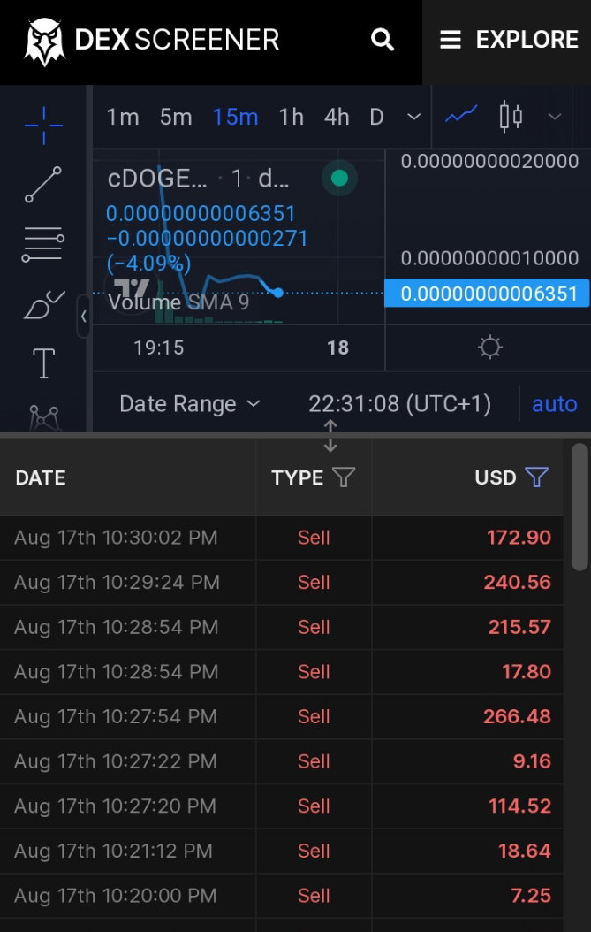Open search with the magnifier icon
This screenshot has width=591, height=932.
pyautogui.click(x=382, y=40)
